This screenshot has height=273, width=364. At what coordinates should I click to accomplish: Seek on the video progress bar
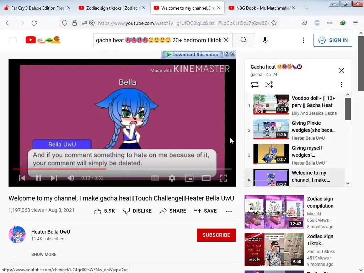(122, 169)
